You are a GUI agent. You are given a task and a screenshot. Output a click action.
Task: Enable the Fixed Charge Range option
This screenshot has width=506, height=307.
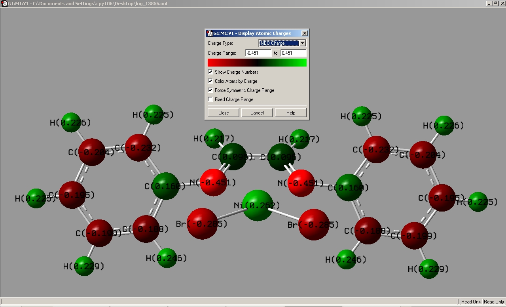210,99
